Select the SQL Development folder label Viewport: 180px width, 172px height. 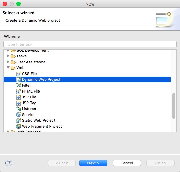tap(33, 51)
